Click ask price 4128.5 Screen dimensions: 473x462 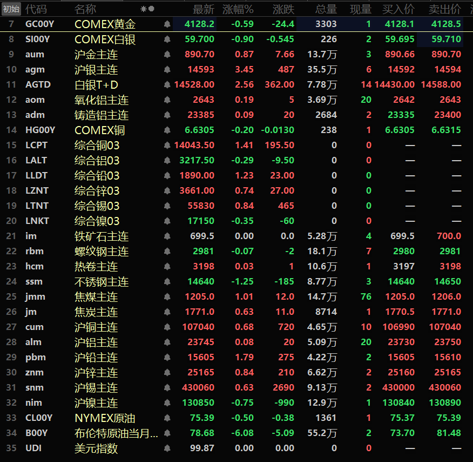446,24
